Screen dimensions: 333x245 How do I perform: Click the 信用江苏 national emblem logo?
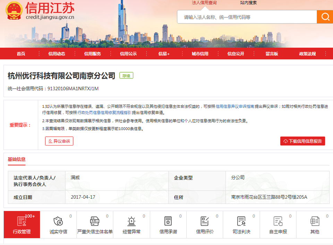[14, 11]
